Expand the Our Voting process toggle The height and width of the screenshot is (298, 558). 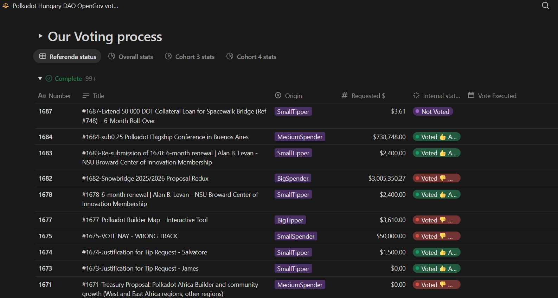pyautogui.click(x=40, y=36)
